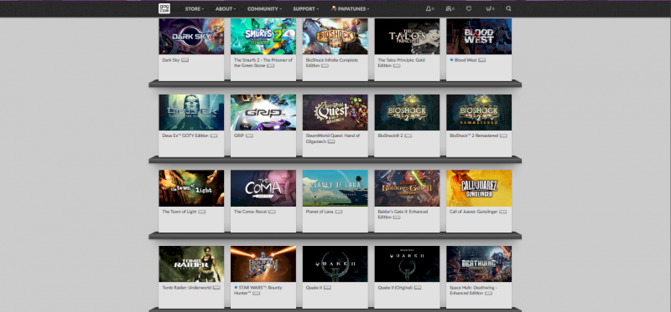The width and height of the screenshot is (671, 312).
Task: Click 'Baldur's Gate II: Enhanced Edition' title
Action: coord(403,214)
